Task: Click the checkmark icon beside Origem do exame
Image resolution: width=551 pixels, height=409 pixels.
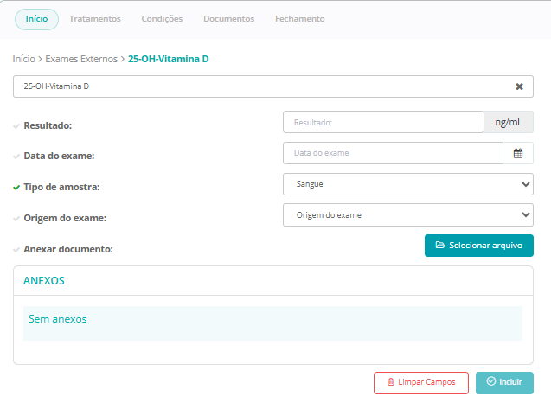Action: 16,219
